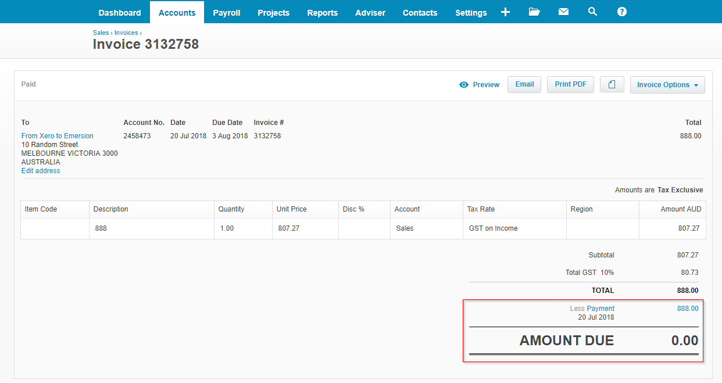
Task: Click the Email button
Action: pyautogui.click(x=524, y=85)
